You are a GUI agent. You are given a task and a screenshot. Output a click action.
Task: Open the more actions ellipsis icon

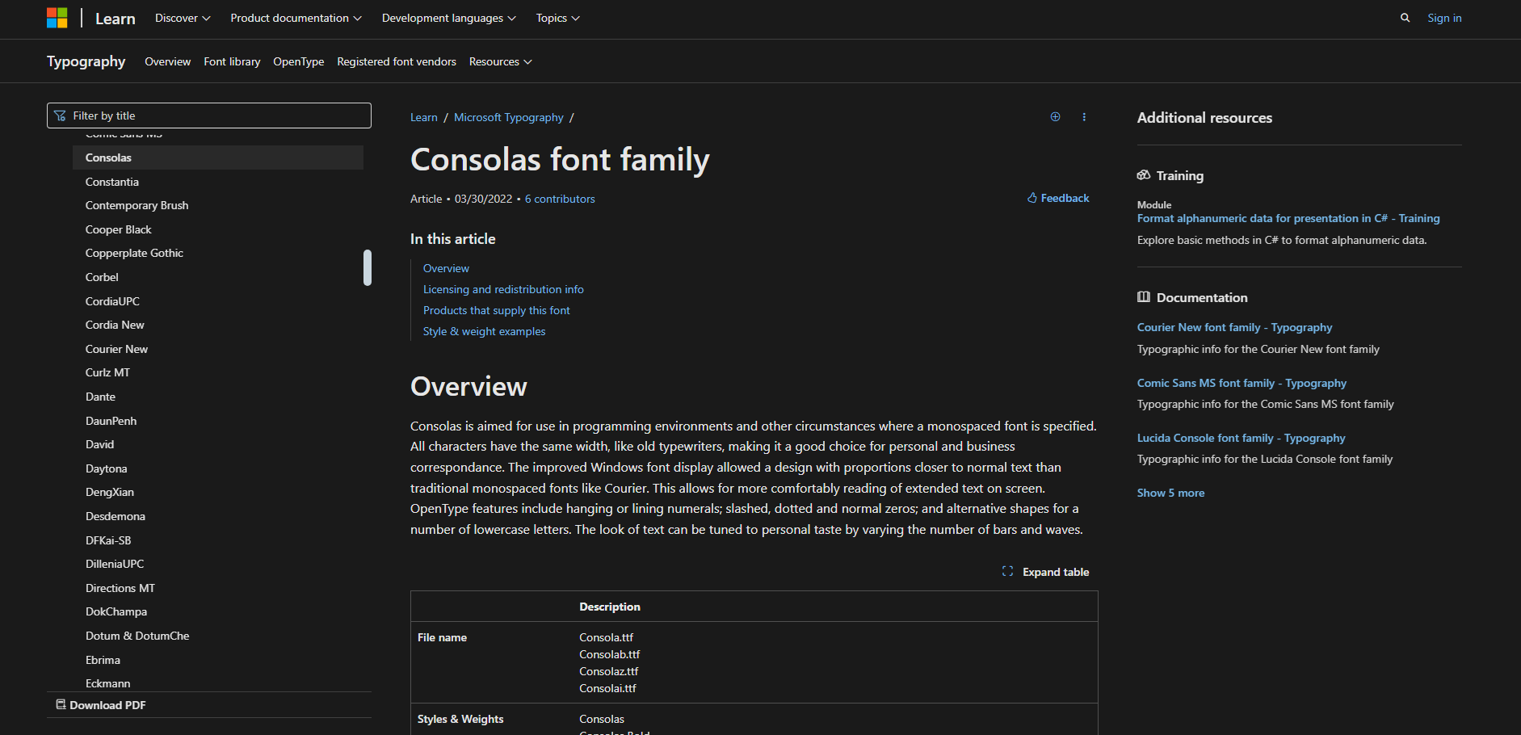pyautogui.click(x=1084, y=116)
